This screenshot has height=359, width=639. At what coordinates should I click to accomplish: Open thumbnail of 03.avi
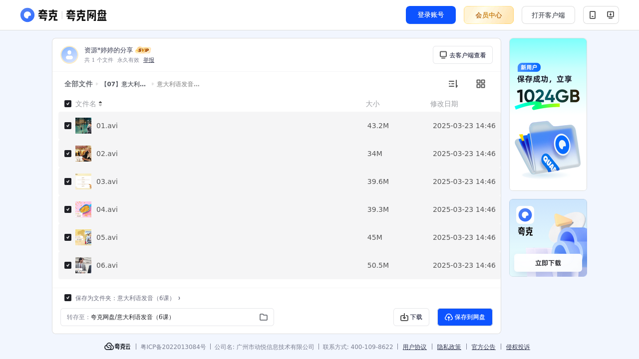pyautogui.click(x=83, y=181)
